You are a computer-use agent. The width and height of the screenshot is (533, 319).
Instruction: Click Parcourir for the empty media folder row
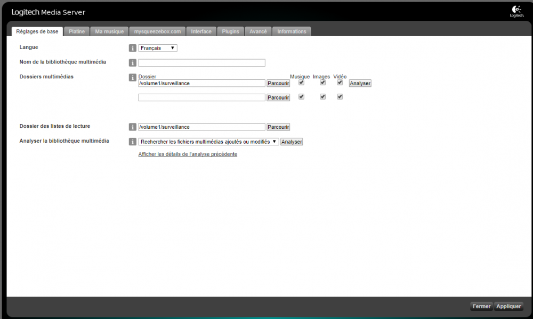(278, 97)
